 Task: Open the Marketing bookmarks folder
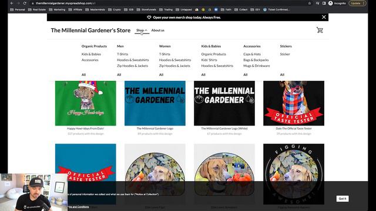[57, 9]
